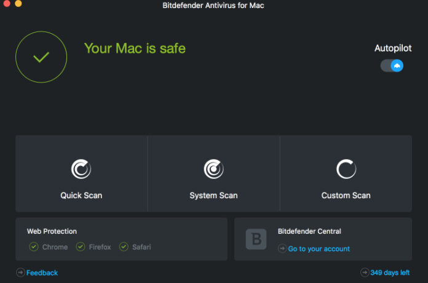Click the green safe-status checkmark circle
428x283 pixels.
coord(41,57)
